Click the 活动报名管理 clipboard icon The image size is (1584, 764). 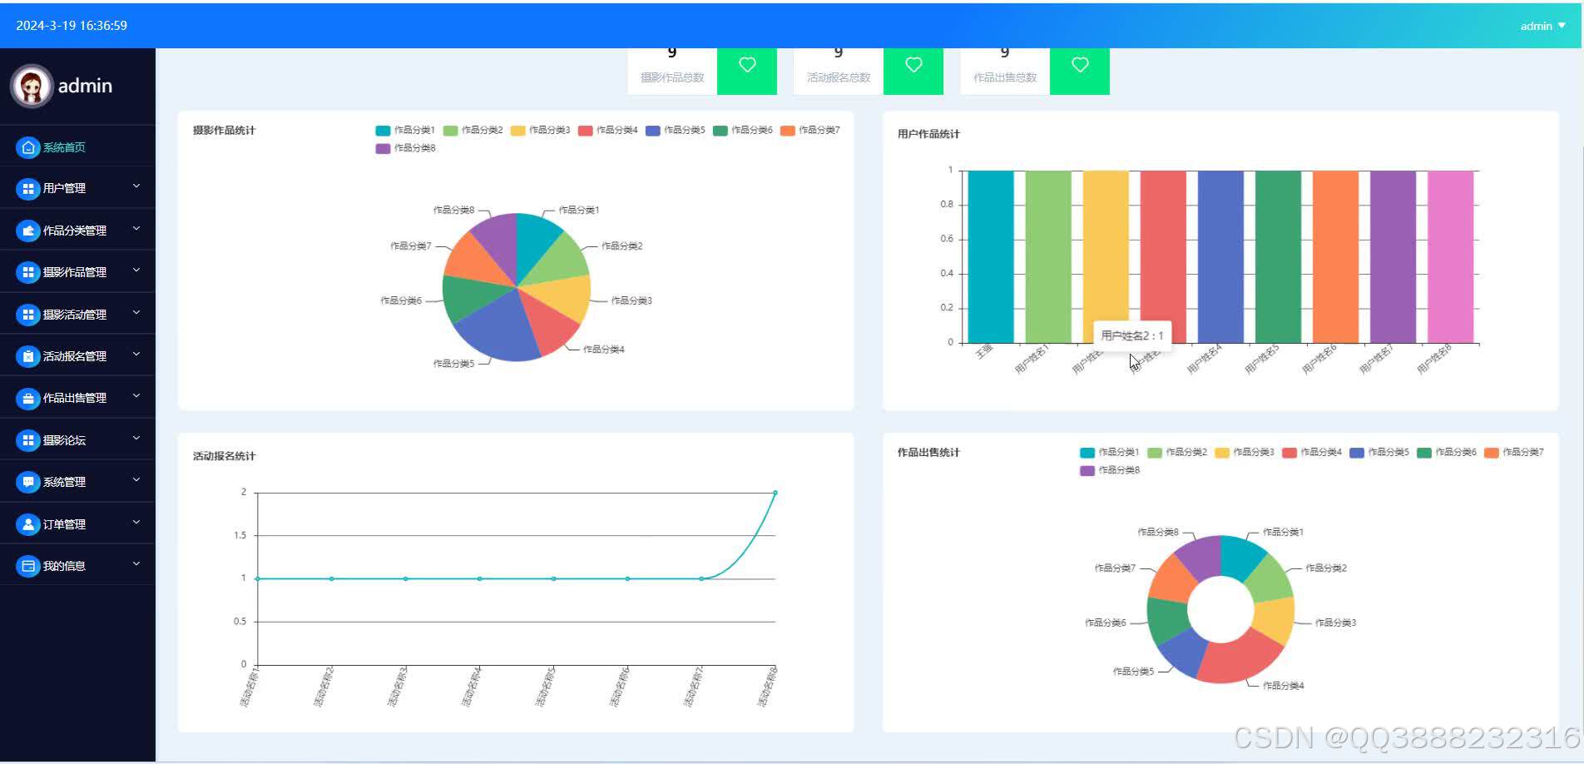(28, 356)
